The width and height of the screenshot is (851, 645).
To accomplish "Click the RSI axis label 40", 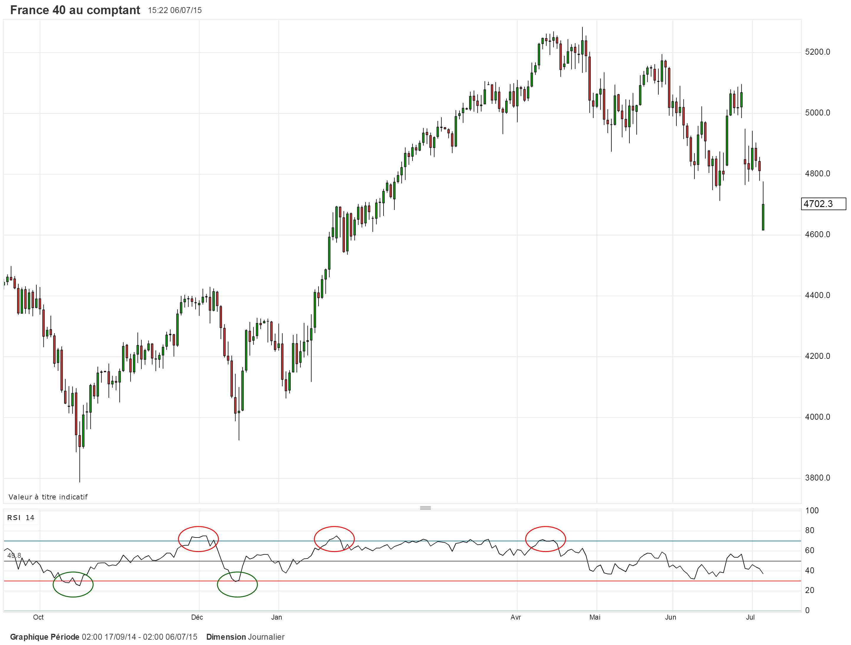I will pos(809,570).
